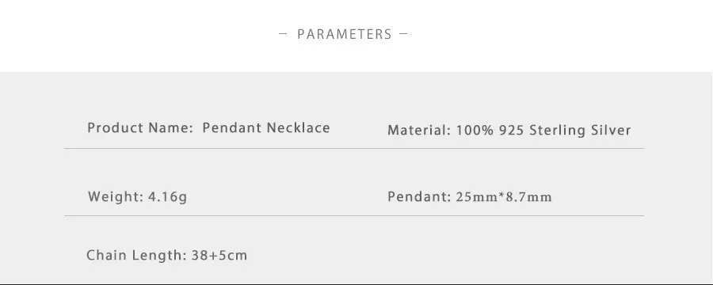Image resolution: width=713 pixels, height=285 pixels.
Task: Select the word "Necklace" in product name
Action: point(299,127)
